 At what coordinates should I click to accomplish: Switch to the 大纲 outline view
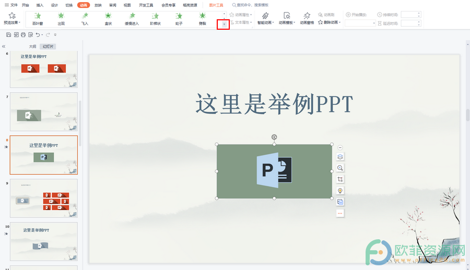33,46
